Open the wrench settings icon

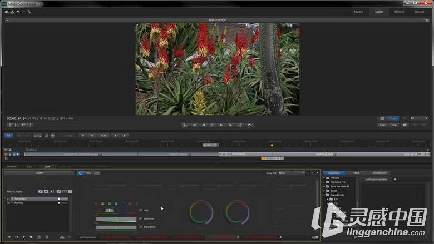pos(29,12)
